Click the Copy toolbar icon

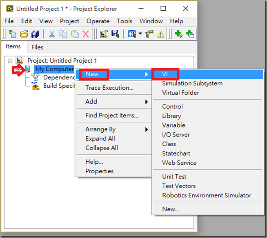point(63,34)
